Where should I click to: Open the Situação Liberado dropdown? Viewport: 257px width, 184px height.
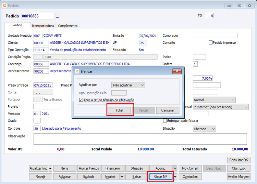204,129
